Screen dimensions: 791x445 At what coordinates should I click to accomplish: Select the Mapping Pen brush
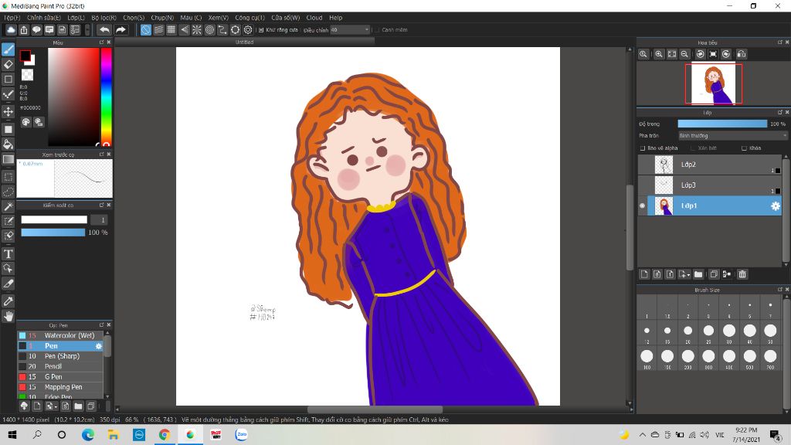point(60,387)
